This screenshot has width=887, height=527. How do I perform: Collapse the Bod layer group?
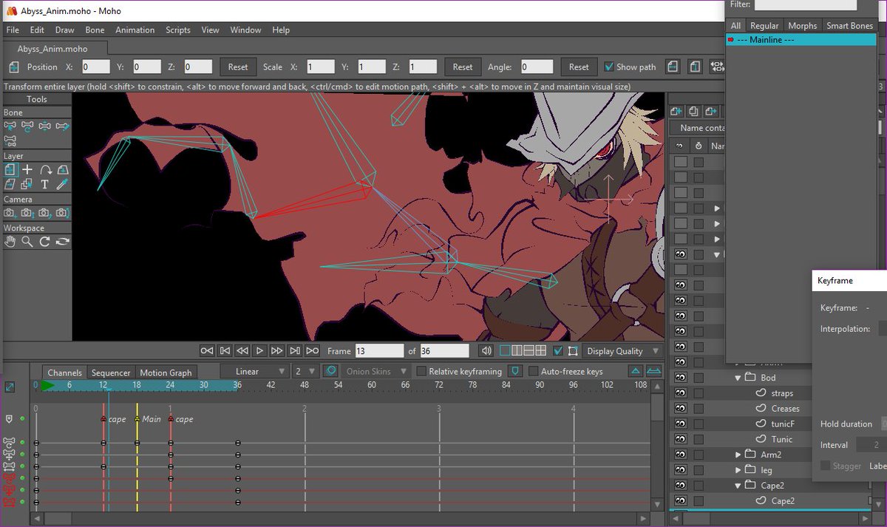[x=738, y=378]
